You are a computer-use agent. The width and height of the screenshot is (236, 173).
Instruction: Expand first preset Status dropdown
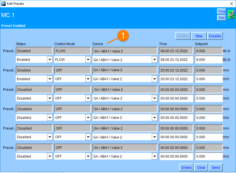point(50,60)
